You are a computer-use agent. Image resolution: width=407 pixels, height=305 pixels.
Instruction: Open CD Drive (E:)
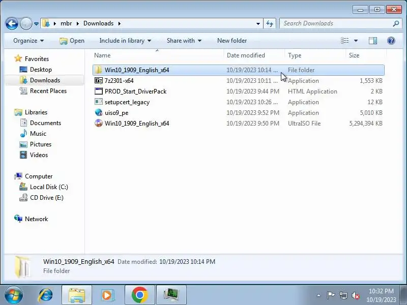click(46, 198)
